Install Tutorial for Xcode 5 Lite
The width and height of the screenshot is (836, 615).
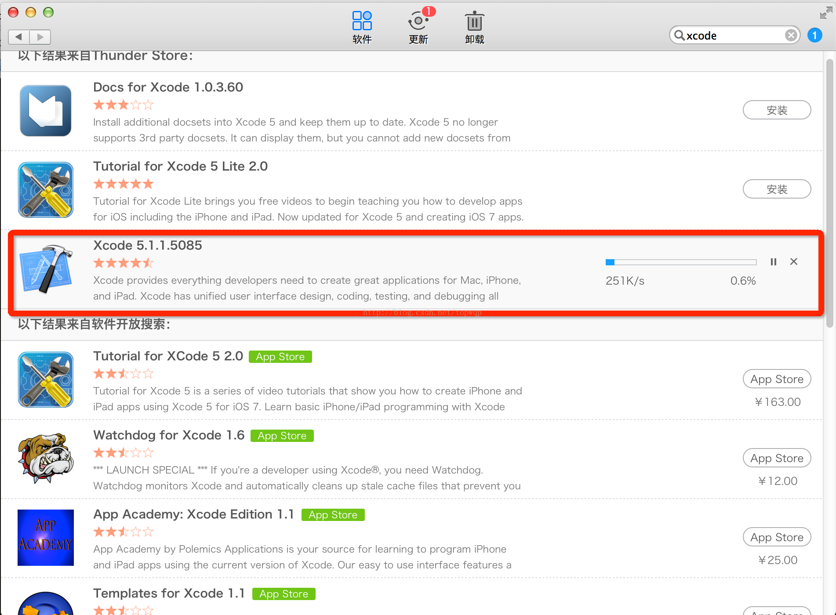pos(777,189)
